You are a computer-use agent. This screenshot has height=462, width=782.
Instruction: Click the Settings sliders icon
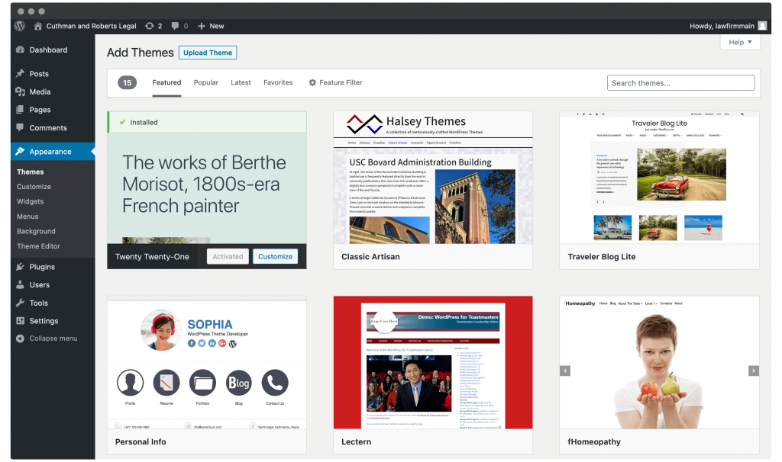click(x=20, y=321)
